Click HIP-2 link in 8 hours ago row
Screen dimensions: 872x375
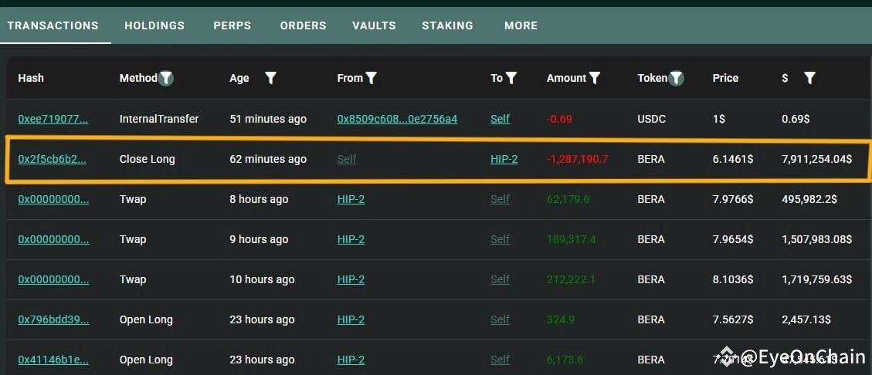(x=351, y=199)
